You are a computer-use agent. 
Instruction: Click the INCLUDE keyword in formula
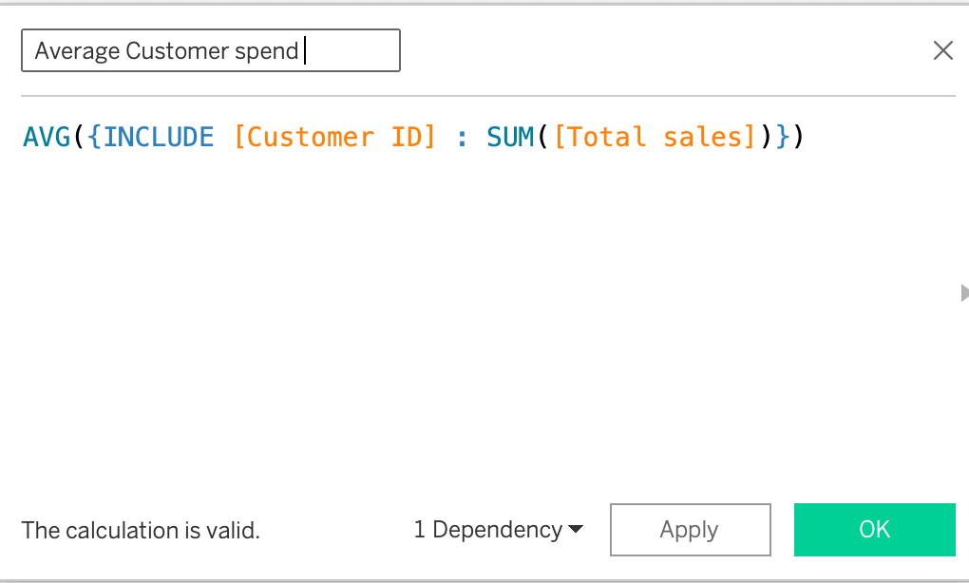click(x=159, y=138)
